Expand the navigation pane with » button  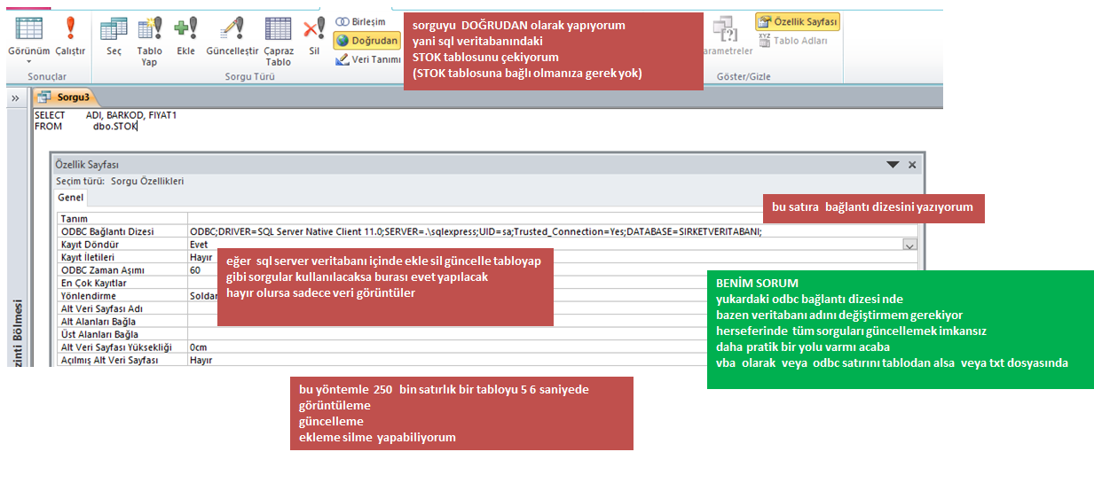[x=15, y=98]
